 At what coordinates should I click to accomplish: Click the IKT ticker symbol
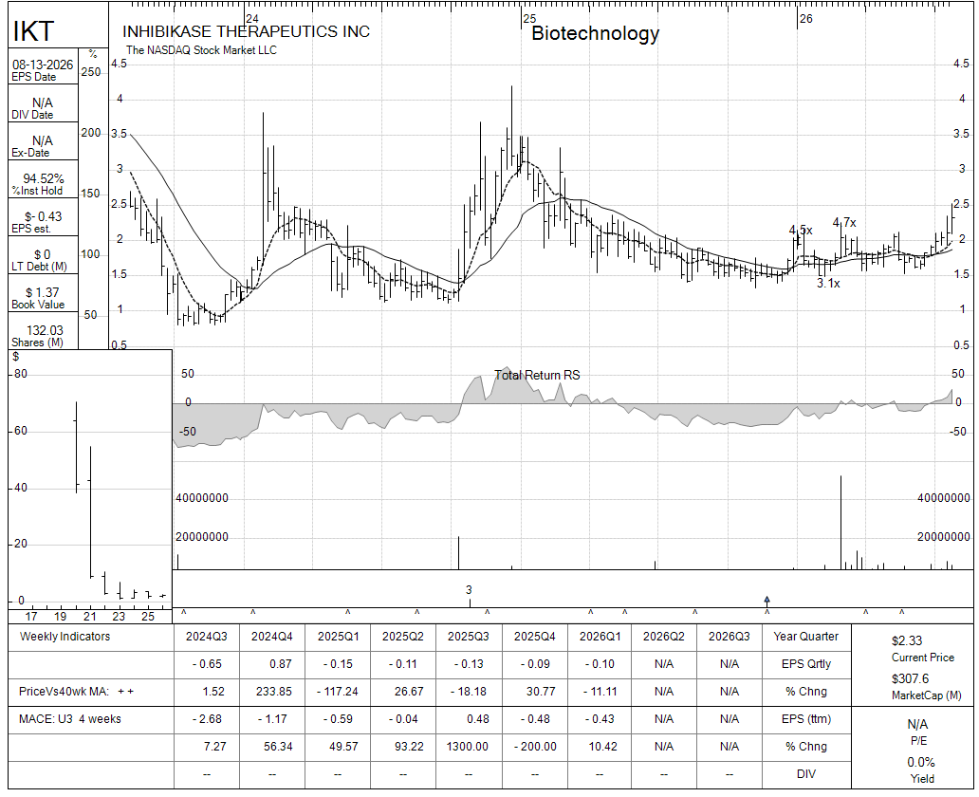34,30
